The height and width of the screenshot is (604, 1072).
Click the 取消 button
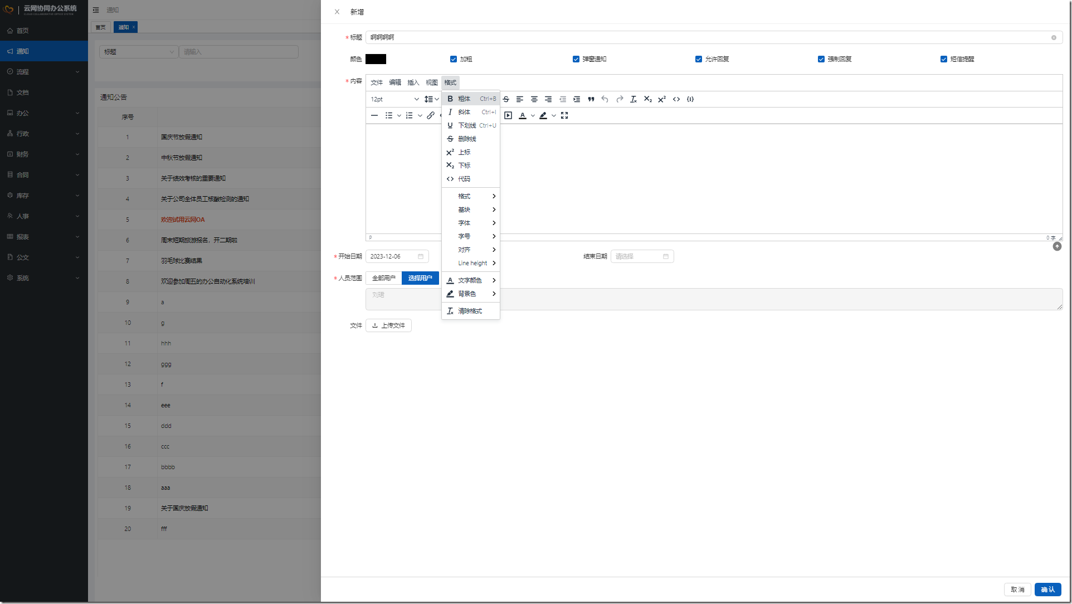coord(1017,590)
